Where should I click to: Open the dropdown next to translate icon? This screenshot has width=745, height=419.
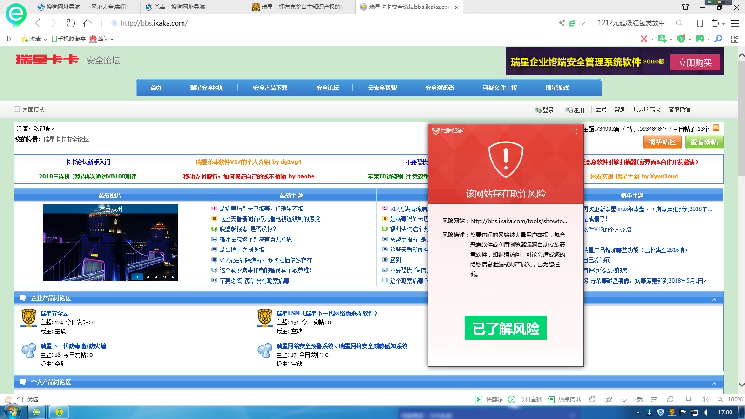pos(671,39)
